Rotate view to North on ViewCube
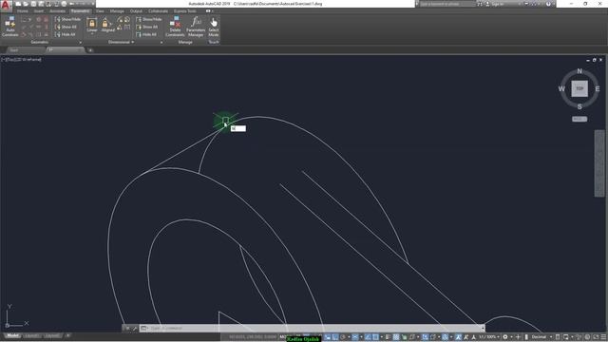The width and height of the screenshot is (608, 342). (579, 71)
